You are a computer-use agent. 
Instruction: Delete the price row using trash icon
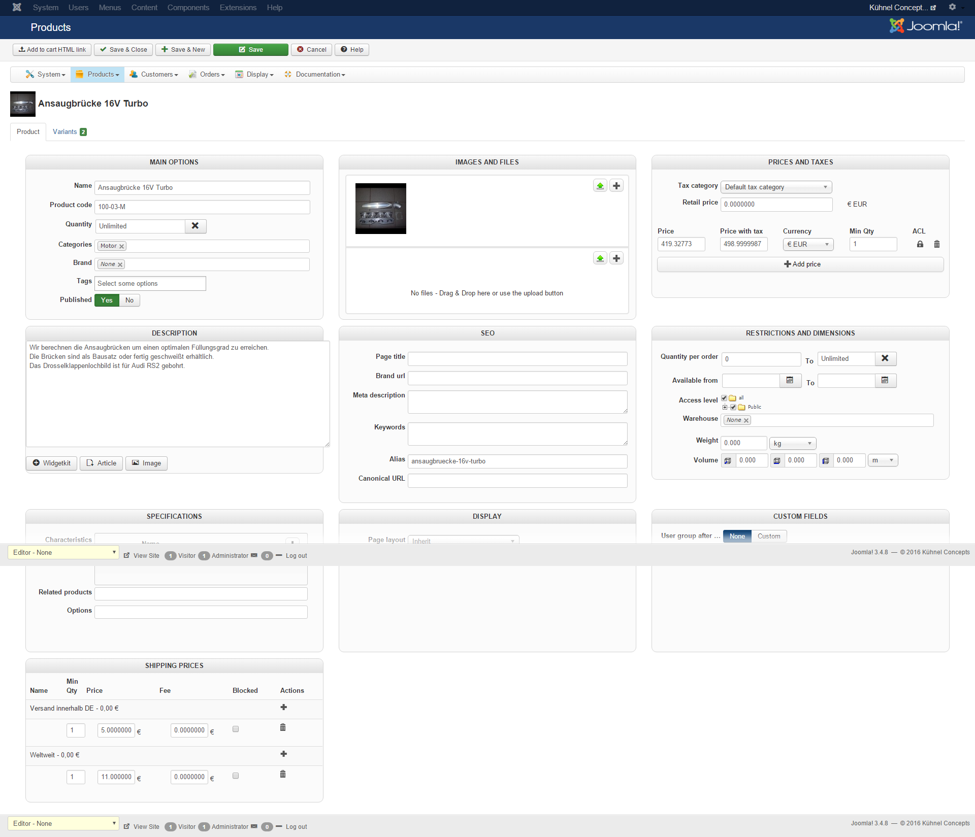(936, 244)
